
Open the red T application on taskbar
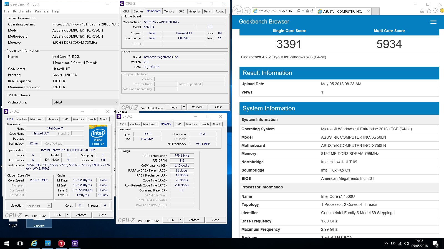click(61, 243)
